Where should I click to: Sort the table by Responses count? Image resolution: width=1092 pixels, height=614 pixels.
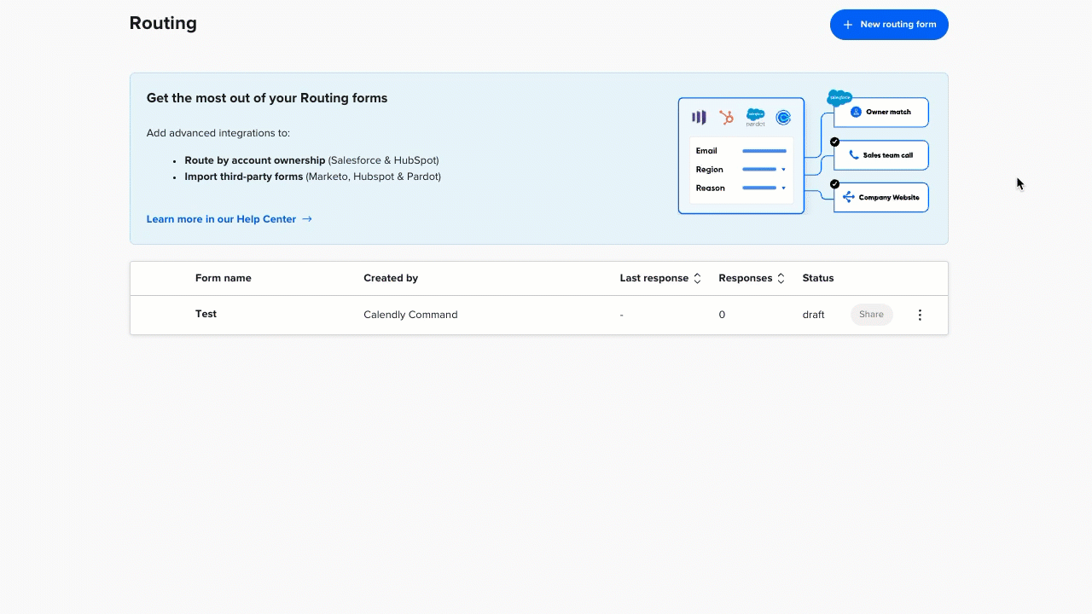tap(781, 278)
